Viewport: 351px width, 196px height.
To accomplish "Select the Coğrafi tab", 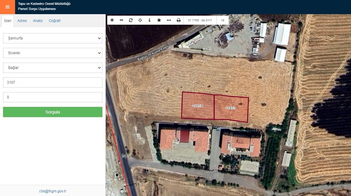I will 55,21.
